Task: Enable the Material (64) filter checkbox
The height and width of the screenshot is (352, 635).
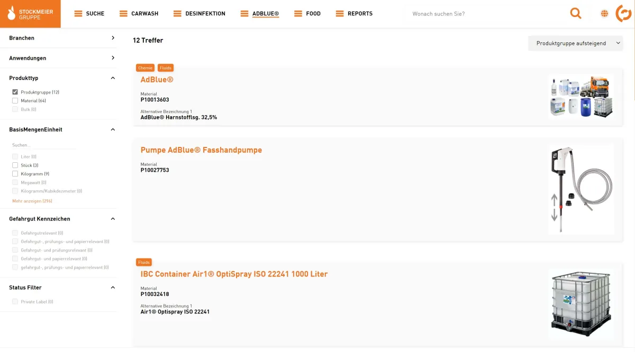Action: coord(15,101)
